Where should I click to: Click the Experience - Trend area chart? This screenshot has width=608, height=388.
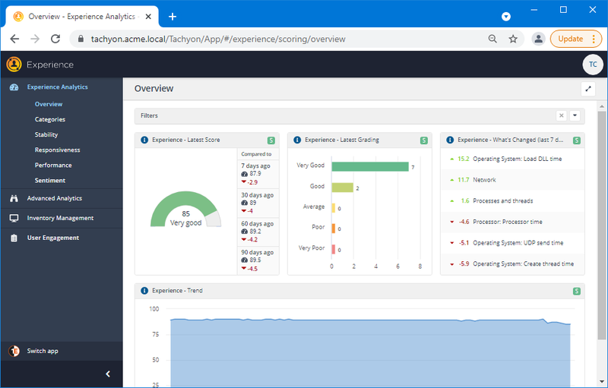pyautogui.click(x=370, y=352)
